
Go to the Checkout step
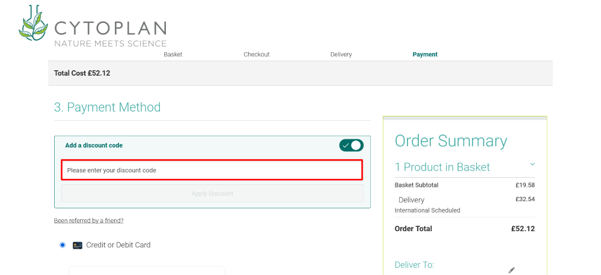pyautogui.click(x=257, y=55)
